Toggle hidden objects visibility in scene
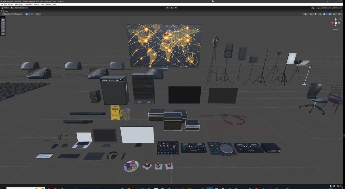The width and height of the screenshot is (345, 189). (x=330, y=14)
